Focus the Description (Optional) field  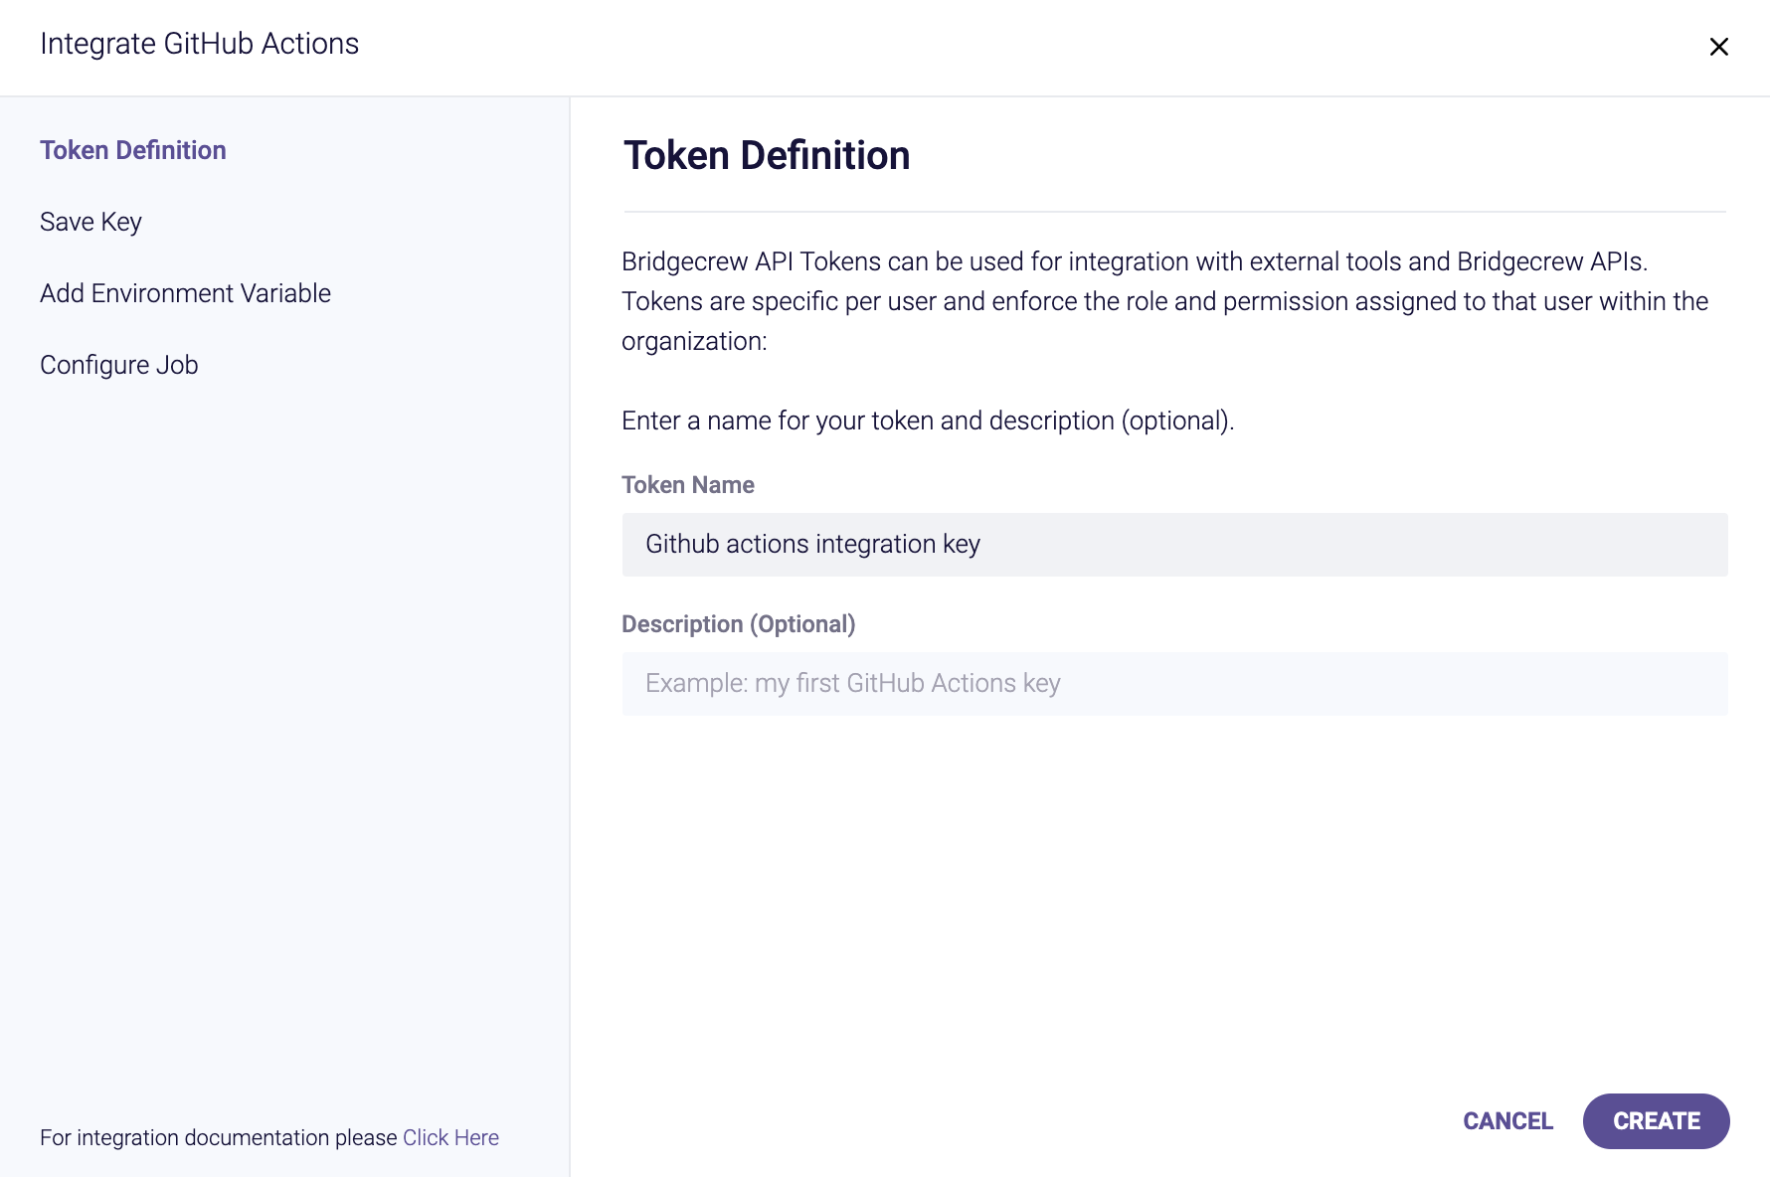[x=1174, y=684]
